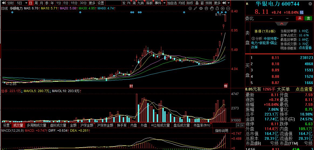
Task: Select 15分 period
Action: [74, 3]
